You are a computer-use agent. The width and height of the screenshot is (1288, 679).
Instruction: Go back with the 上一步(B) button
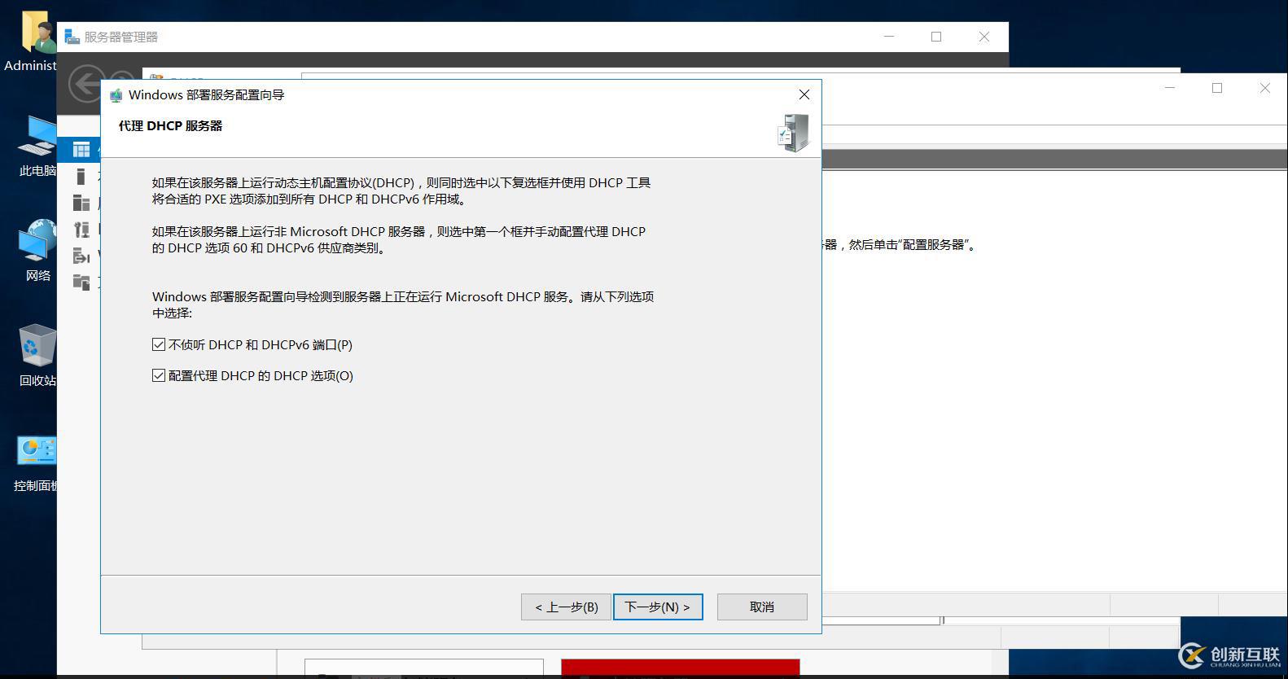coord(566,607)
